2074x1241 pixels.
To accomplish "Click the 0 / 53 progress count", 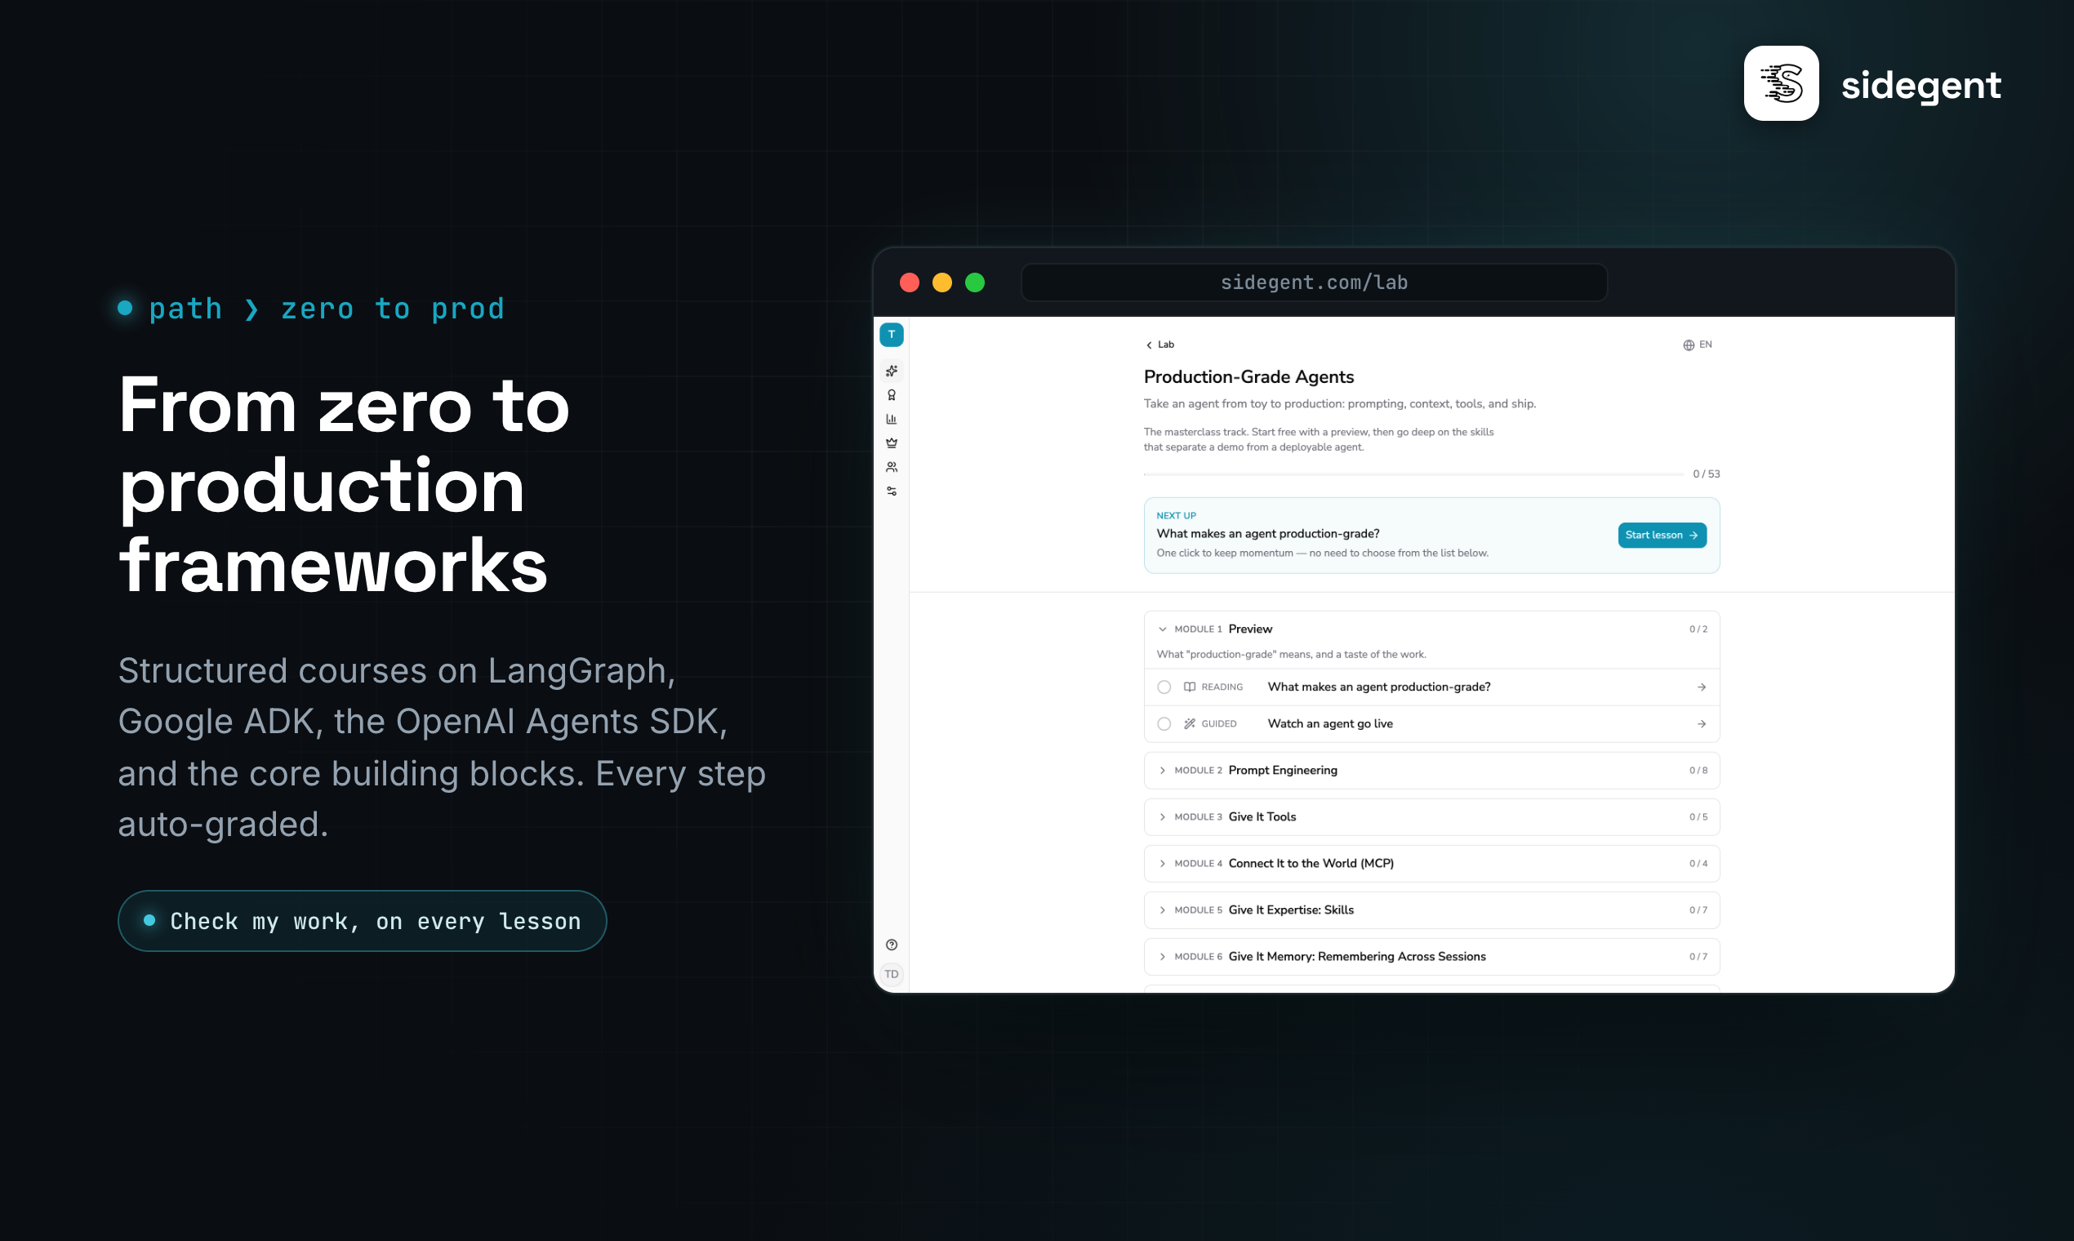I will pos(1706,474).
